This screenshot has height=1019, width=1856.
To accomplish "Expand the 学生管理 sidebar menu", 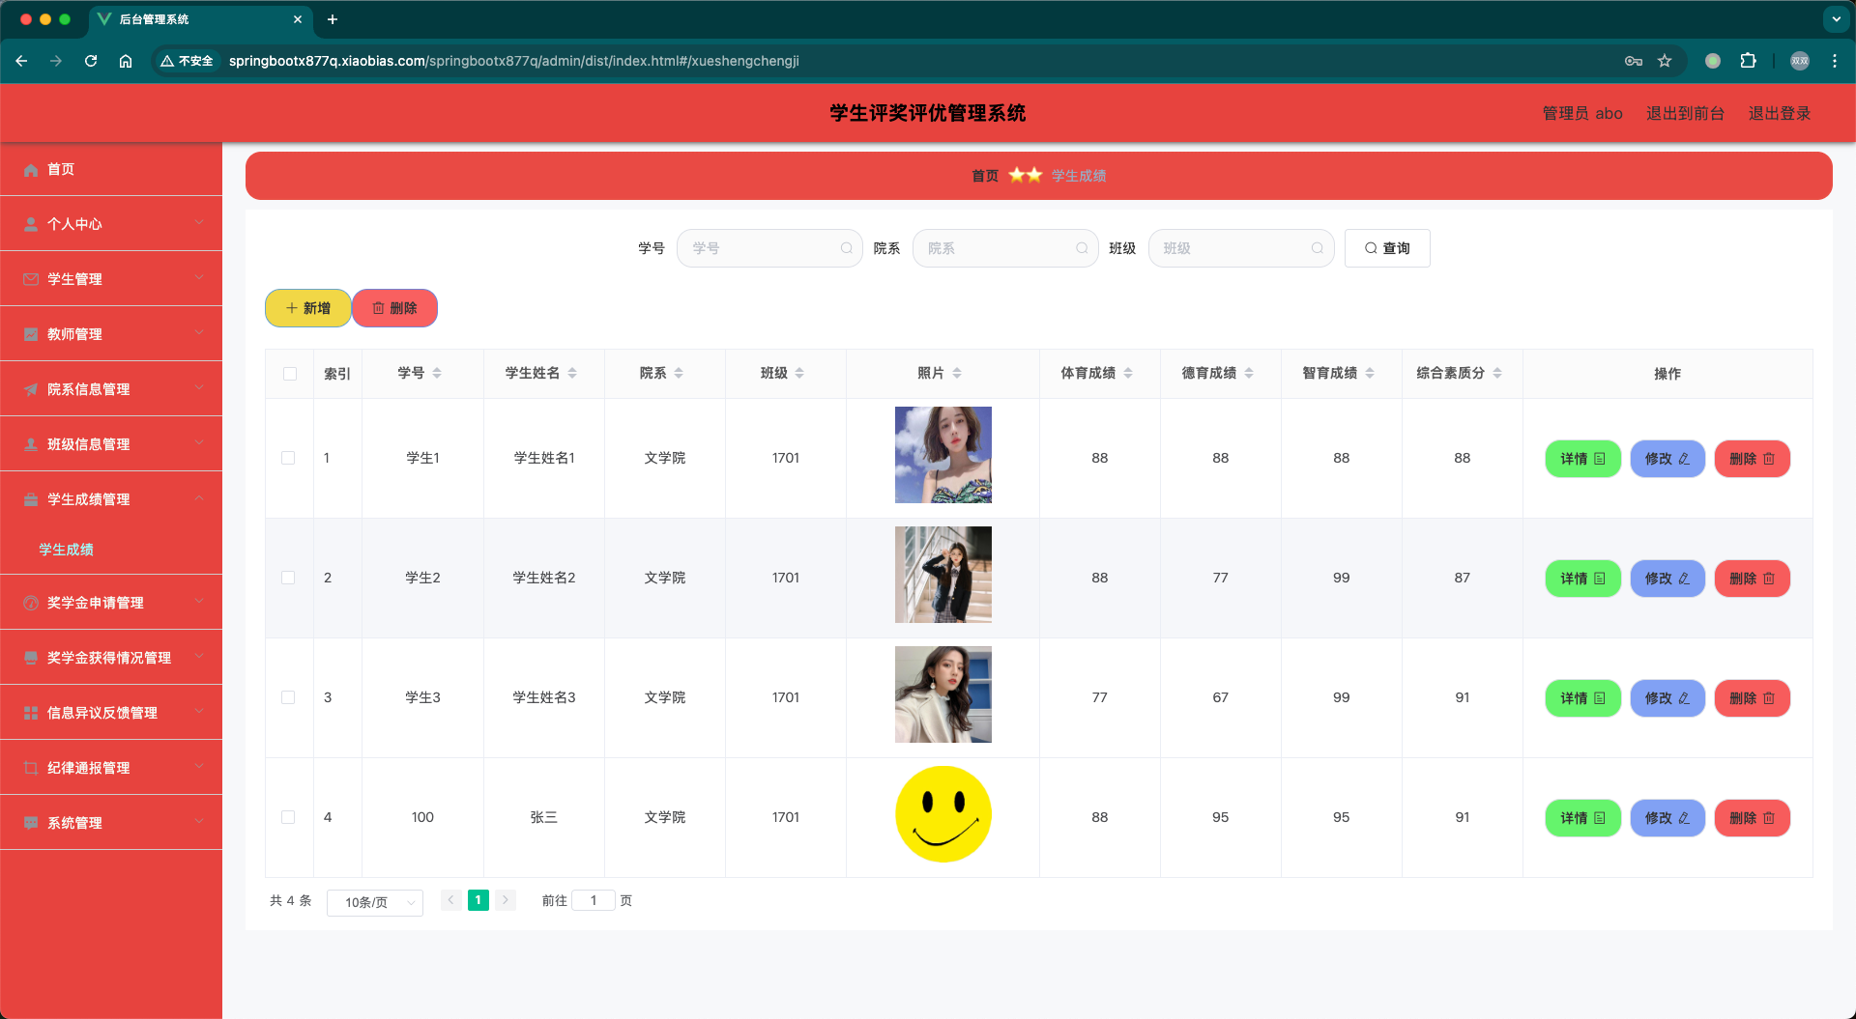I will point(111,279).
